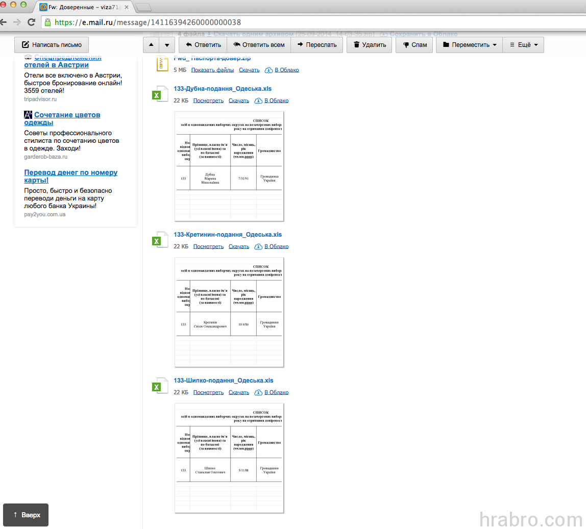Delete the message with Удалить
This screenshot has width=586, height=529.
point(370,45)
